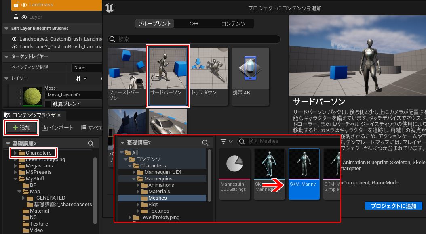Switch to the コンテンツ tab
The width and height of the screenshot is (426, 234).
pos(233,23)
